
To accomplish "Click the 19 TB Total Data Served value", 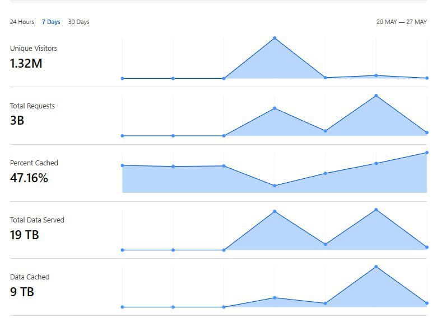I will tap(24, 235).
